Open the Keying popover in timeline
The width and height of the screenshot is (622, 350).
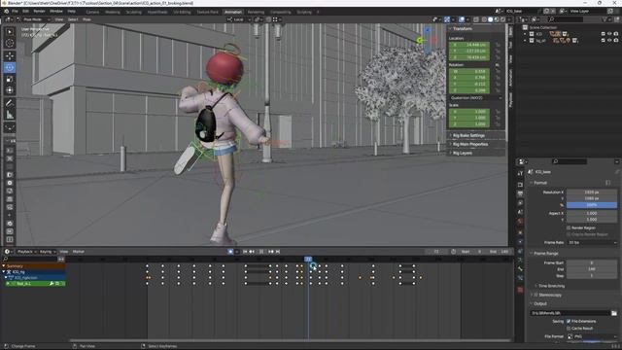pos(48,252)
